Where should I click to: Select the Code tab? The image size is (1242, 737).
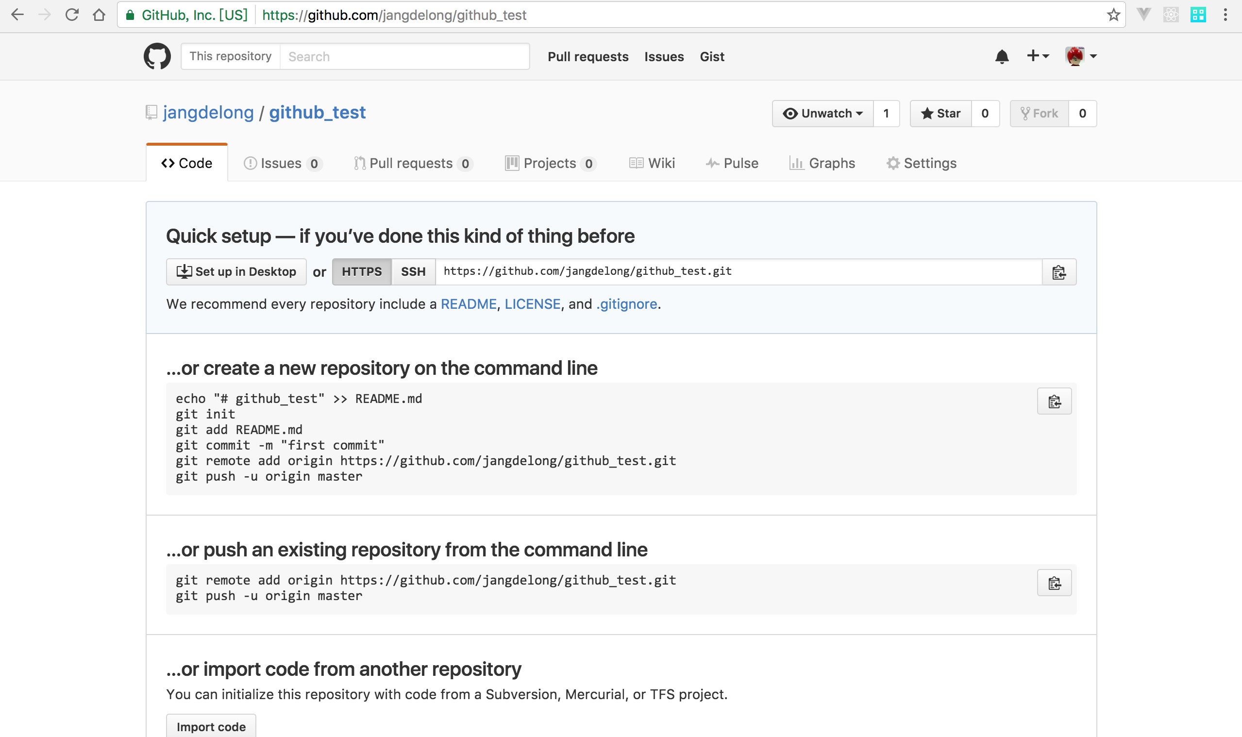point(187,163)
